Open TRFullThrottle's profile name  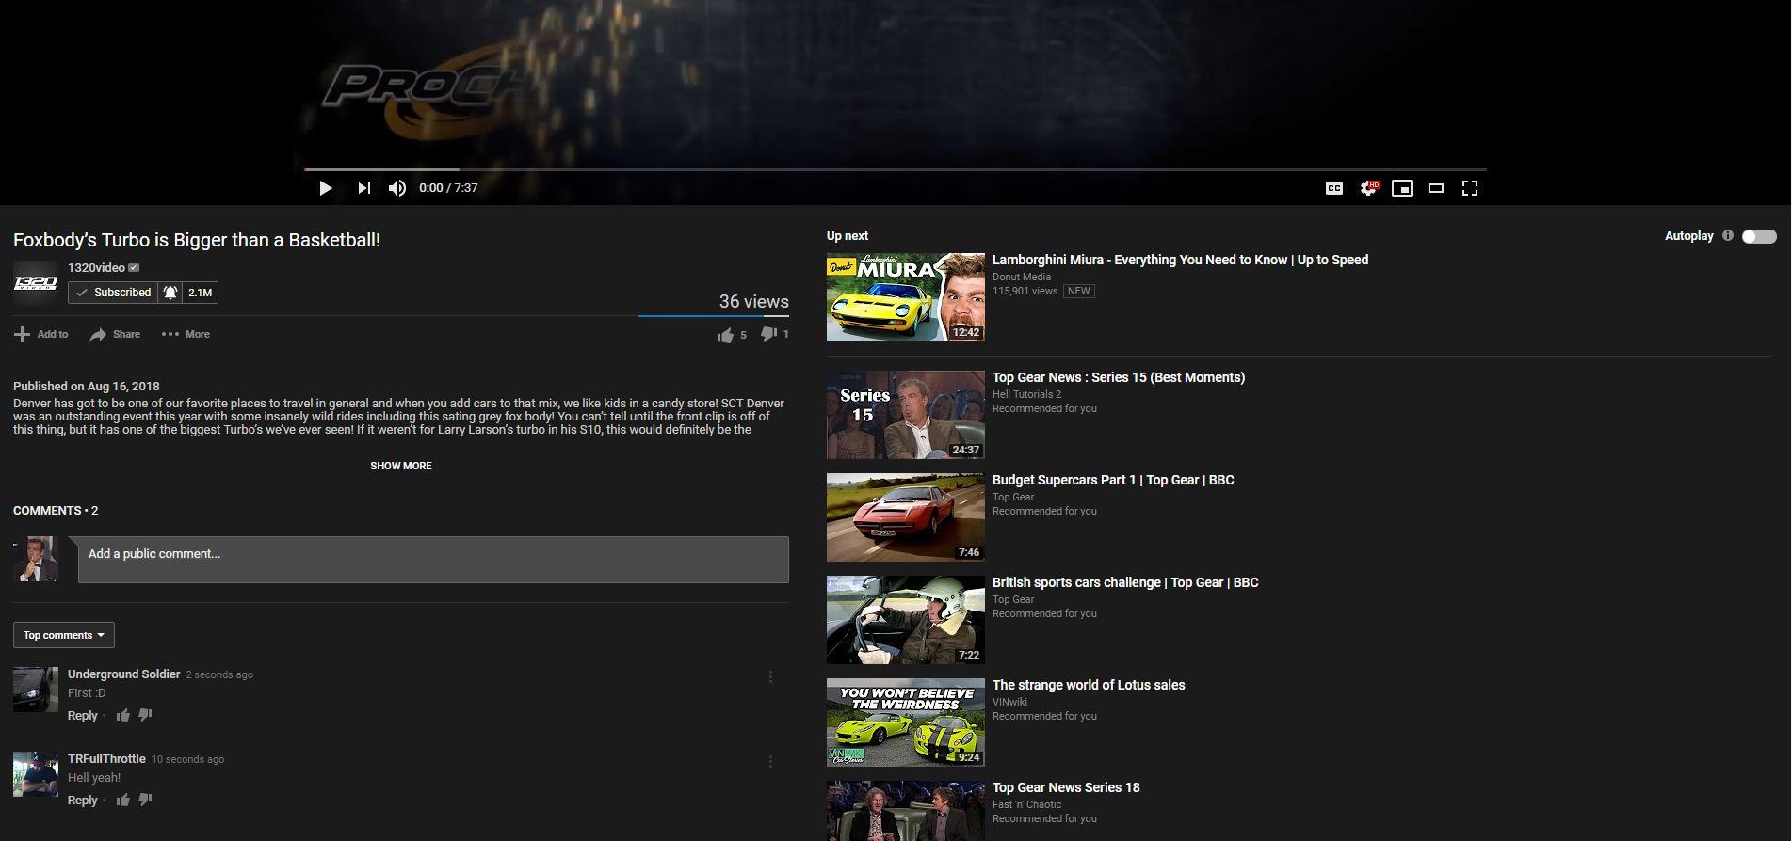click(106, 759)
